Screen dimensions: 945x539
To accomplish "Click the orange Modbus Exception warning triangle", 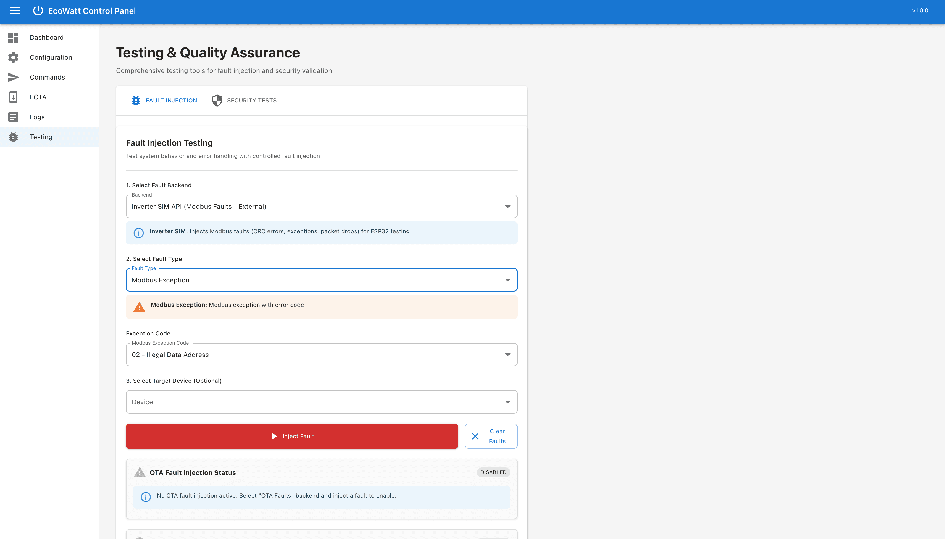I will pos(139,307).
